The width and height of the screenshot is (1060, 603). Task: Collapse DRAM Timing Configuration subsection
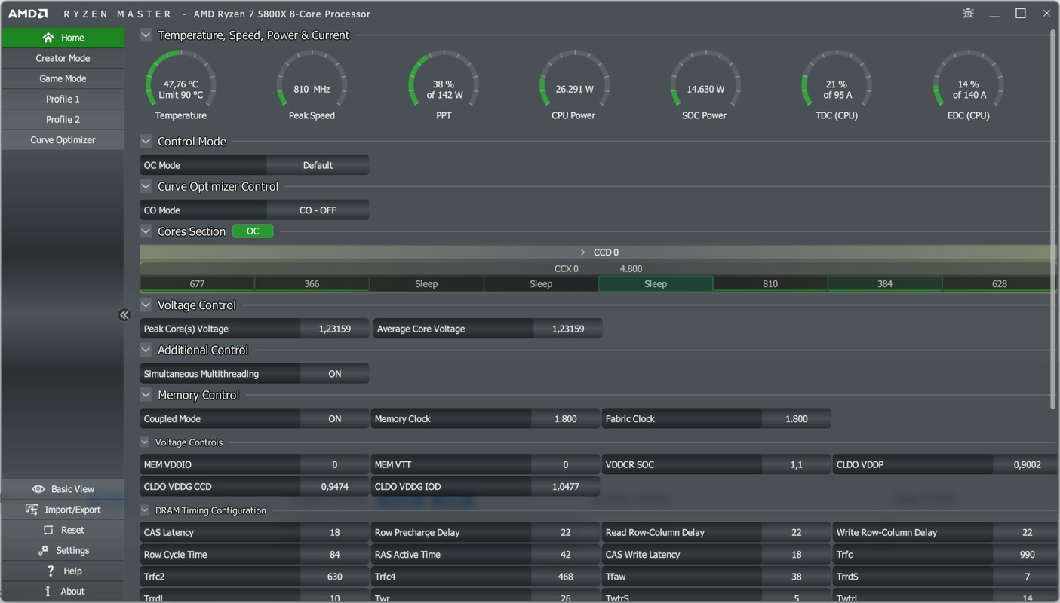(x=145, y=510)
